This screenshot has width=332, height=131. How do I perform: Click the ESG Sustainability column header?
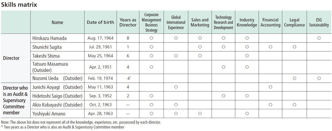tap(319, 22)
